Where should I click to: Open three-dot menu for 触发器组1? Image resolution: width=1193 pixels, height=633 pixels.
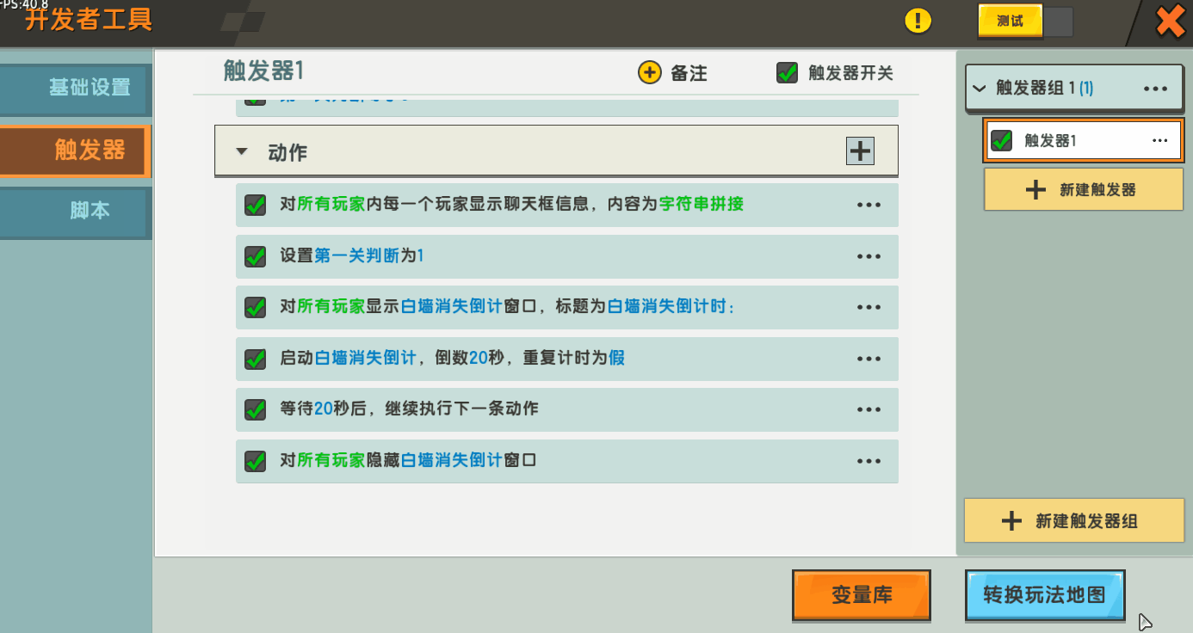(x=1154, y=89)
